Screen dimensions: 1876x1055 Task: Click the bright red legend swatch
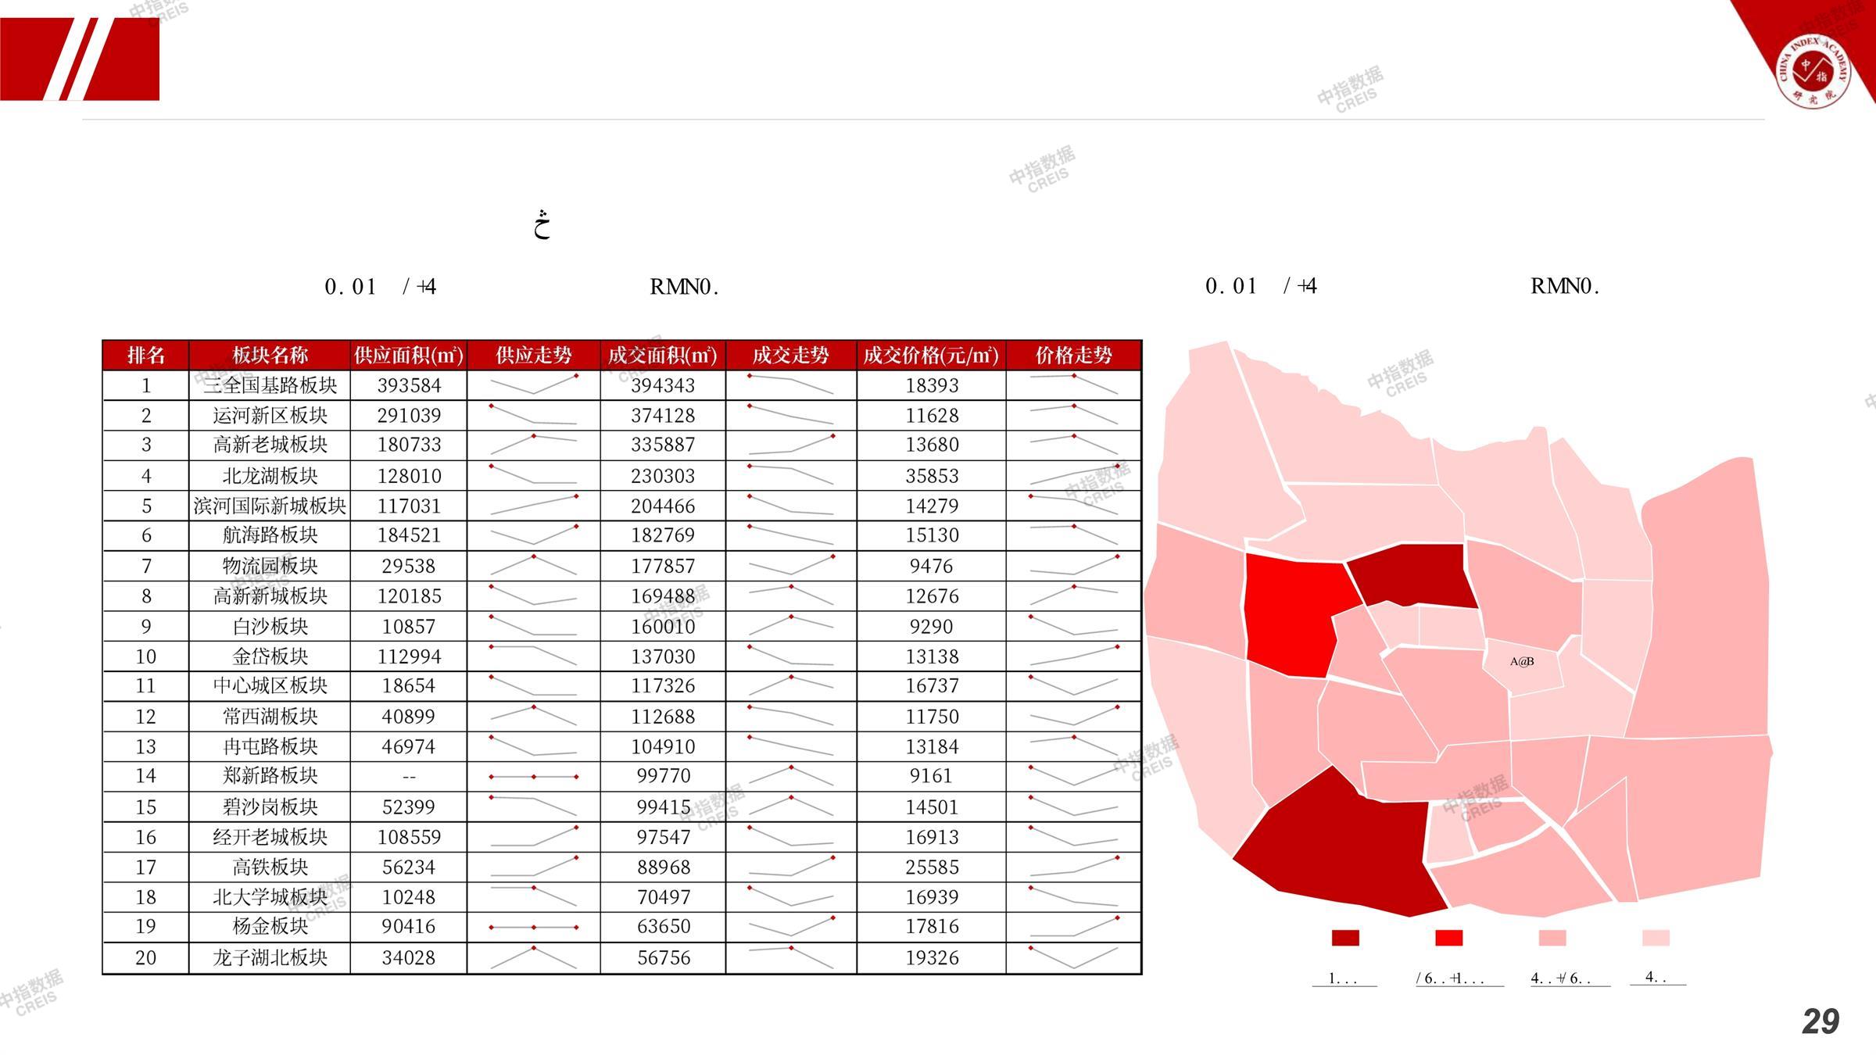tap(1448, 938)
